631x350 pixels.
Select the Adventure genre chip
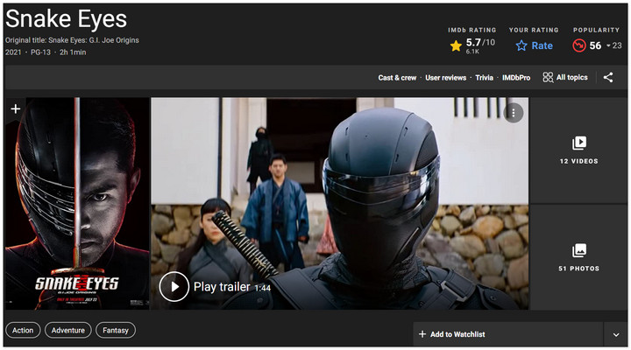(x=68, y=330)
